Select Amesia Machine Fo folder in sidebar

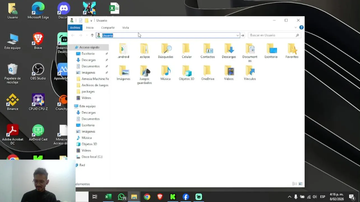point(93,79)
